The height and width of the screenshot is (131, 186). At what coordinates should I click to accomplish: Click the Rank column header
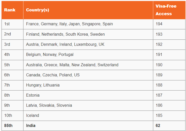(10, 10)
